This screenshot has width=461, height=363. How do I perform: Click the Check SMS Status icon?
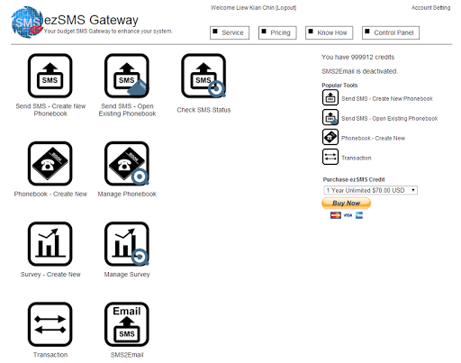point(203,76)
